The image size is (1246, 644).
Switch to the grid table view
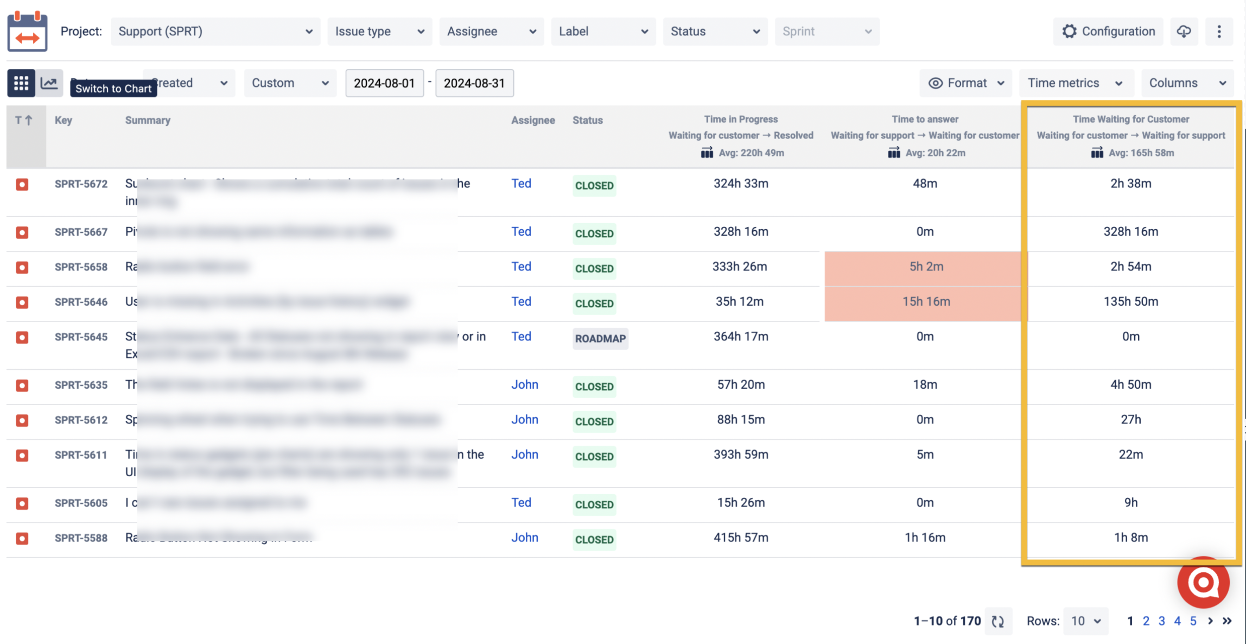point(21,83)
